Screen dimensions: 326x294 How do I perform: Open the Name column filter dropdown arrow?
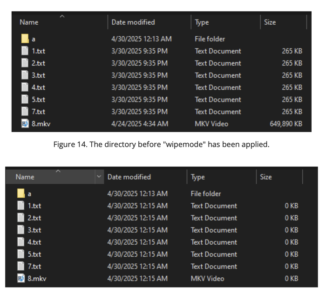pyautogui.click(x=99, y=177)
